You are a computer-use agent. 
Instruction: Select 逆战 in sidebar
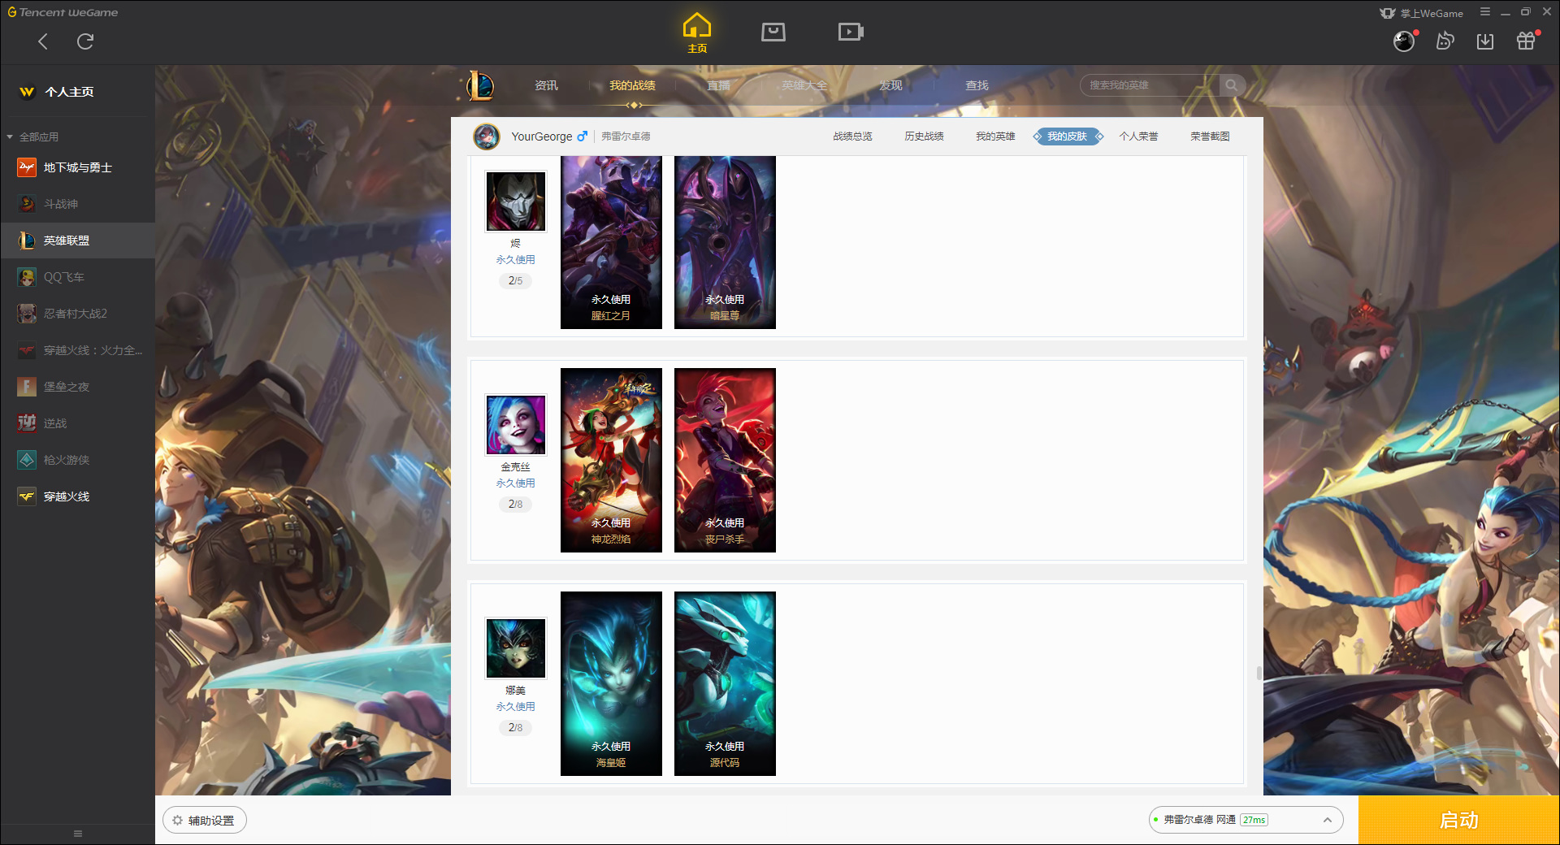[78, 423]
